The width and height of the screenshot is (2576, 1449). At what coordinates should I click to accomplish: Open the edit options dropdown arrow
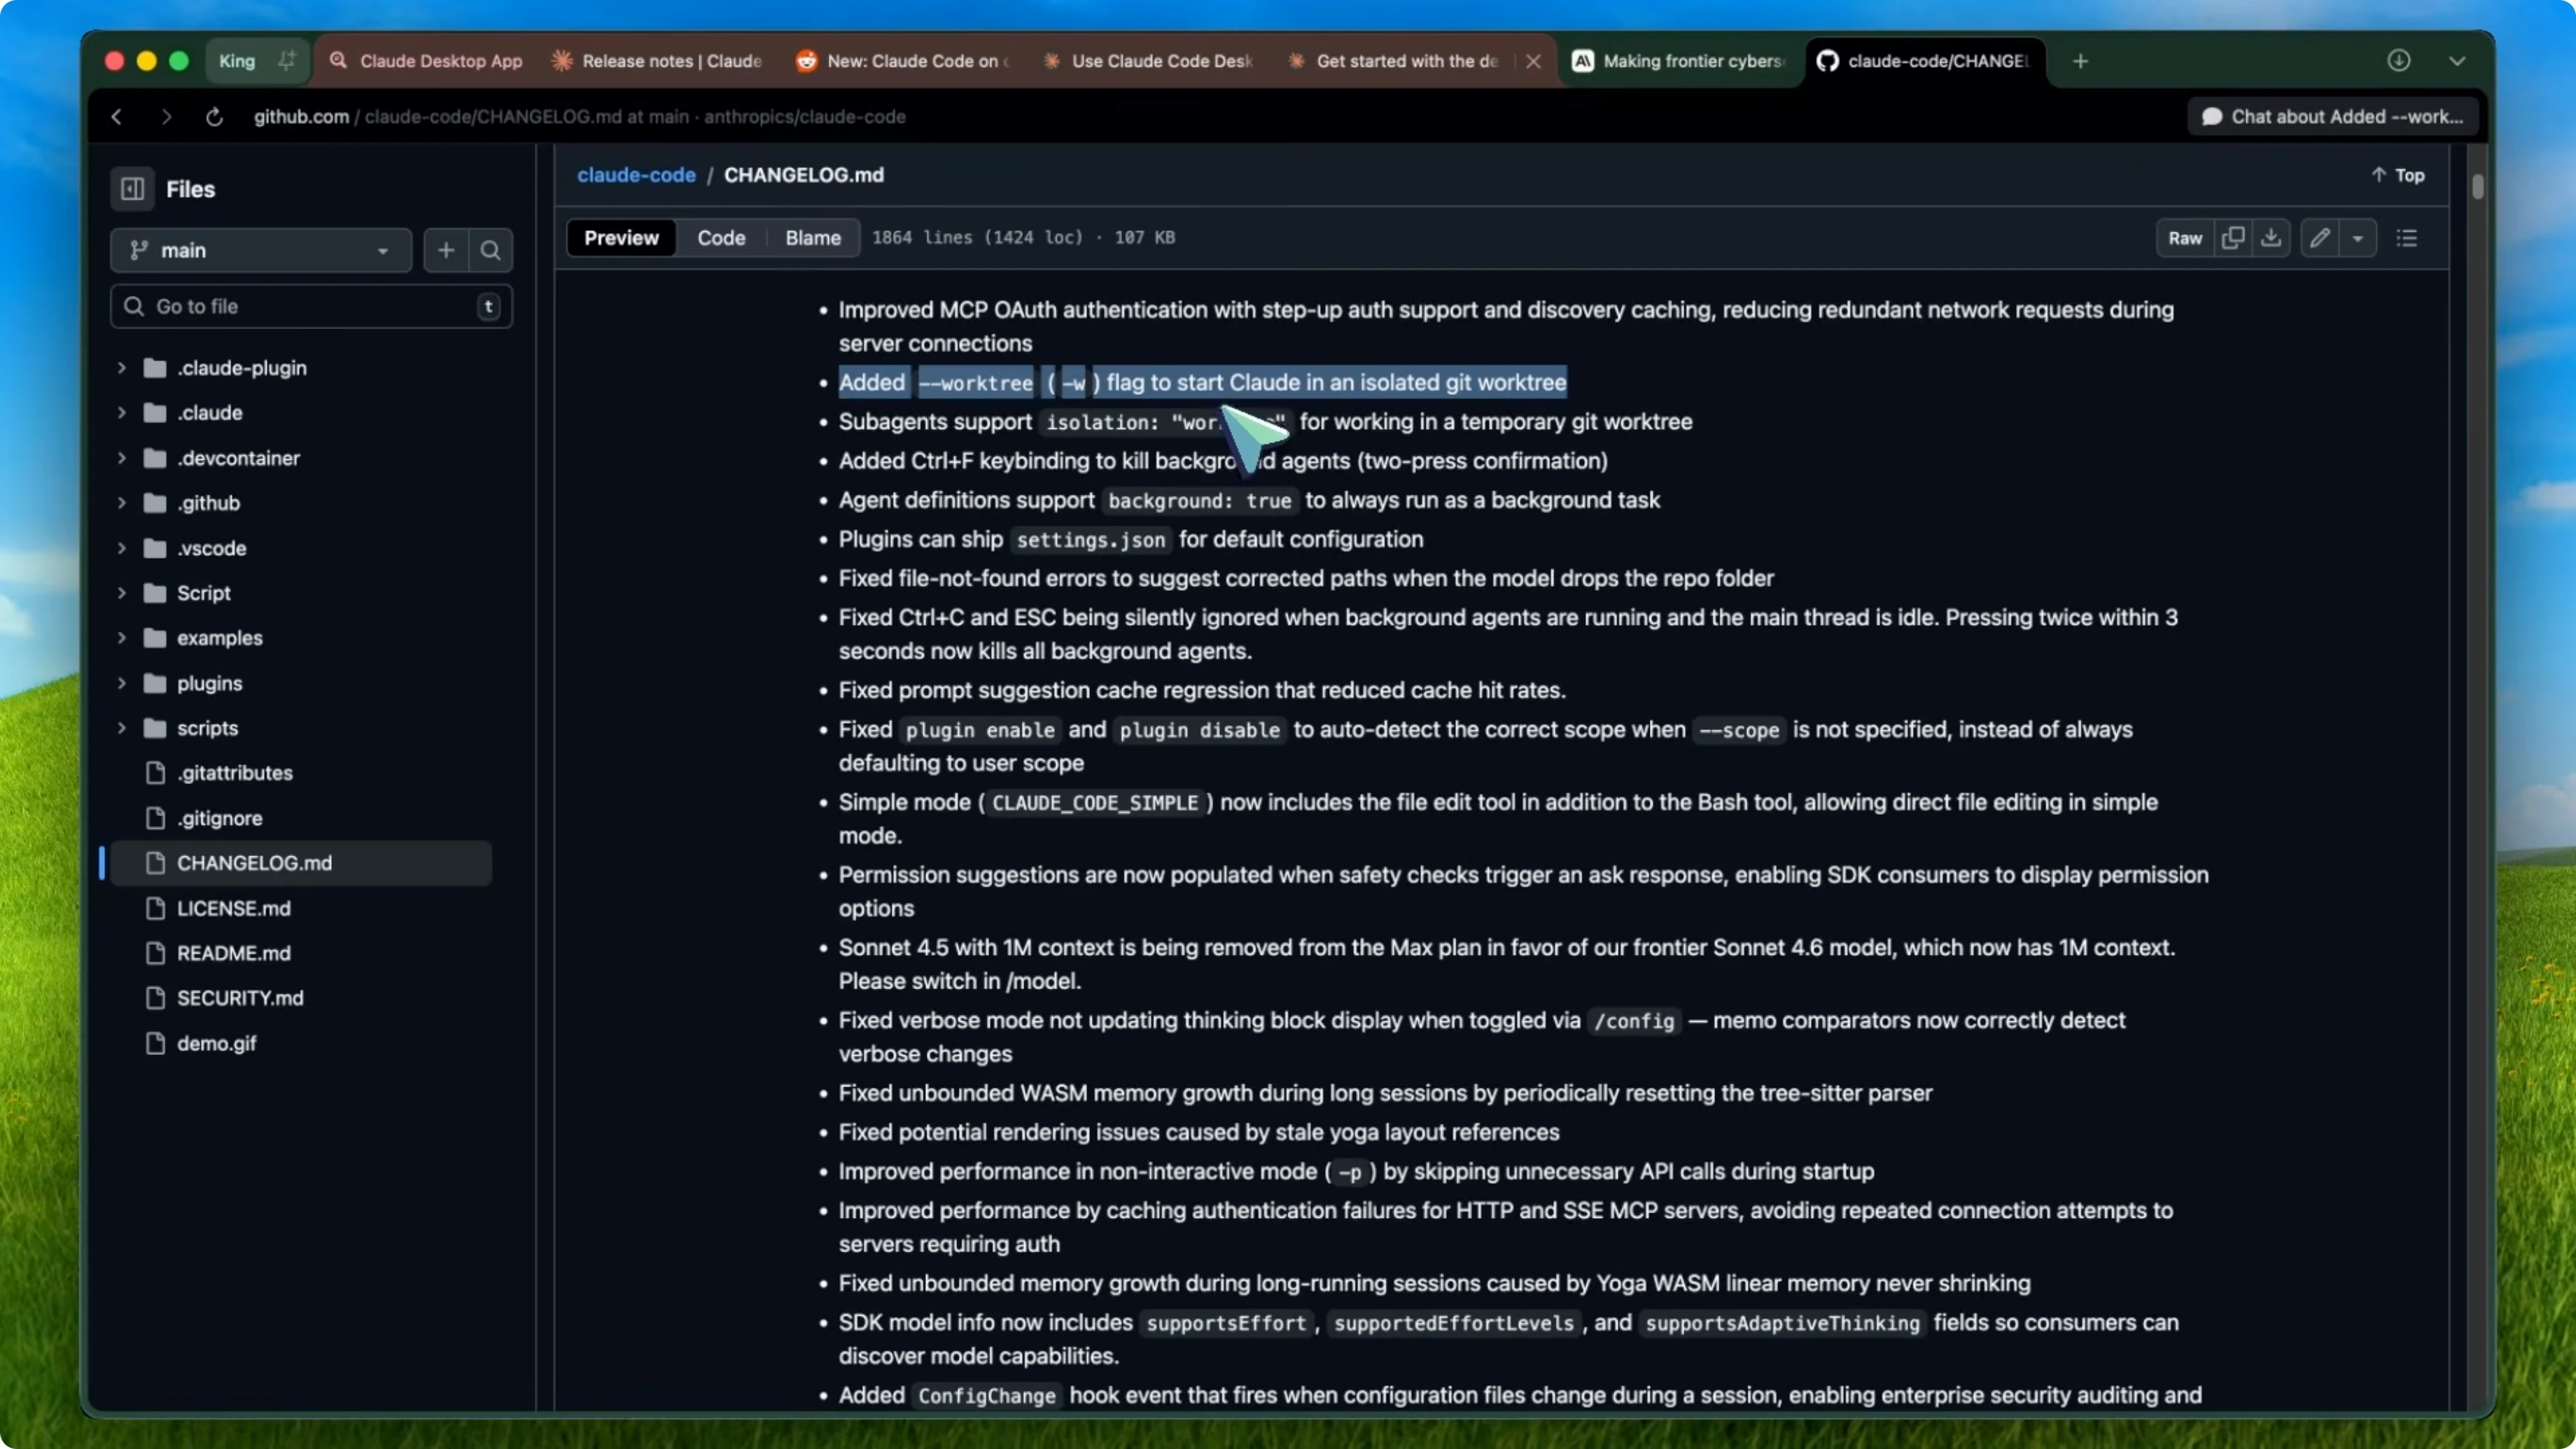(2360, 238)
